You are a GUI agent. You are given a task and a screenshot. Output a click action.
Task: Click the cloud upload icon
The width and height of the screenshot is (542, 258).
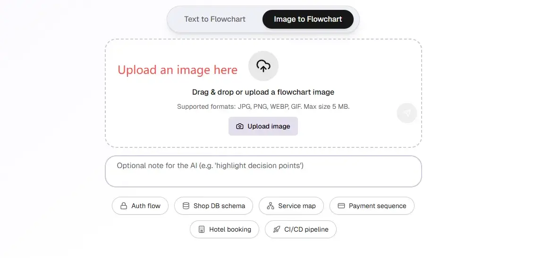(263, 66)
